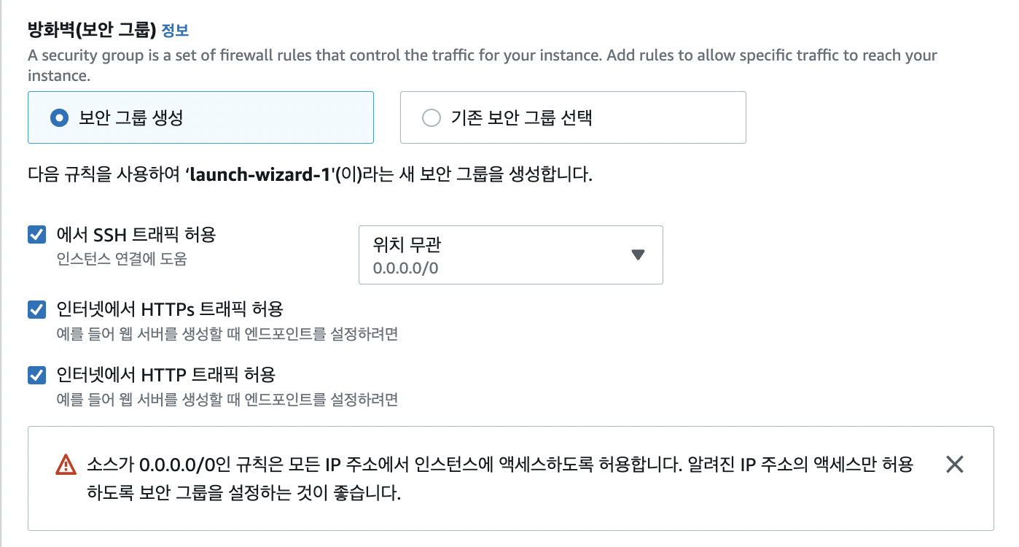Image resolution: width=1019 pixels, height=547 pixels.
Task: Uncheck the SSH 트래픽 허용 checkbox
Action: (x=36, y=235)
